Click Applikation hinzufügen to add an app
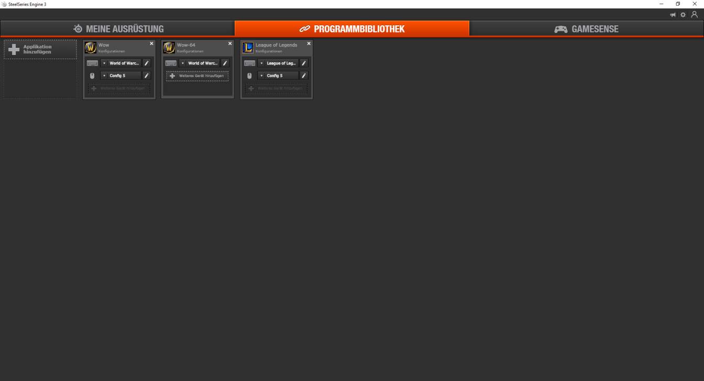 [40, 50]
